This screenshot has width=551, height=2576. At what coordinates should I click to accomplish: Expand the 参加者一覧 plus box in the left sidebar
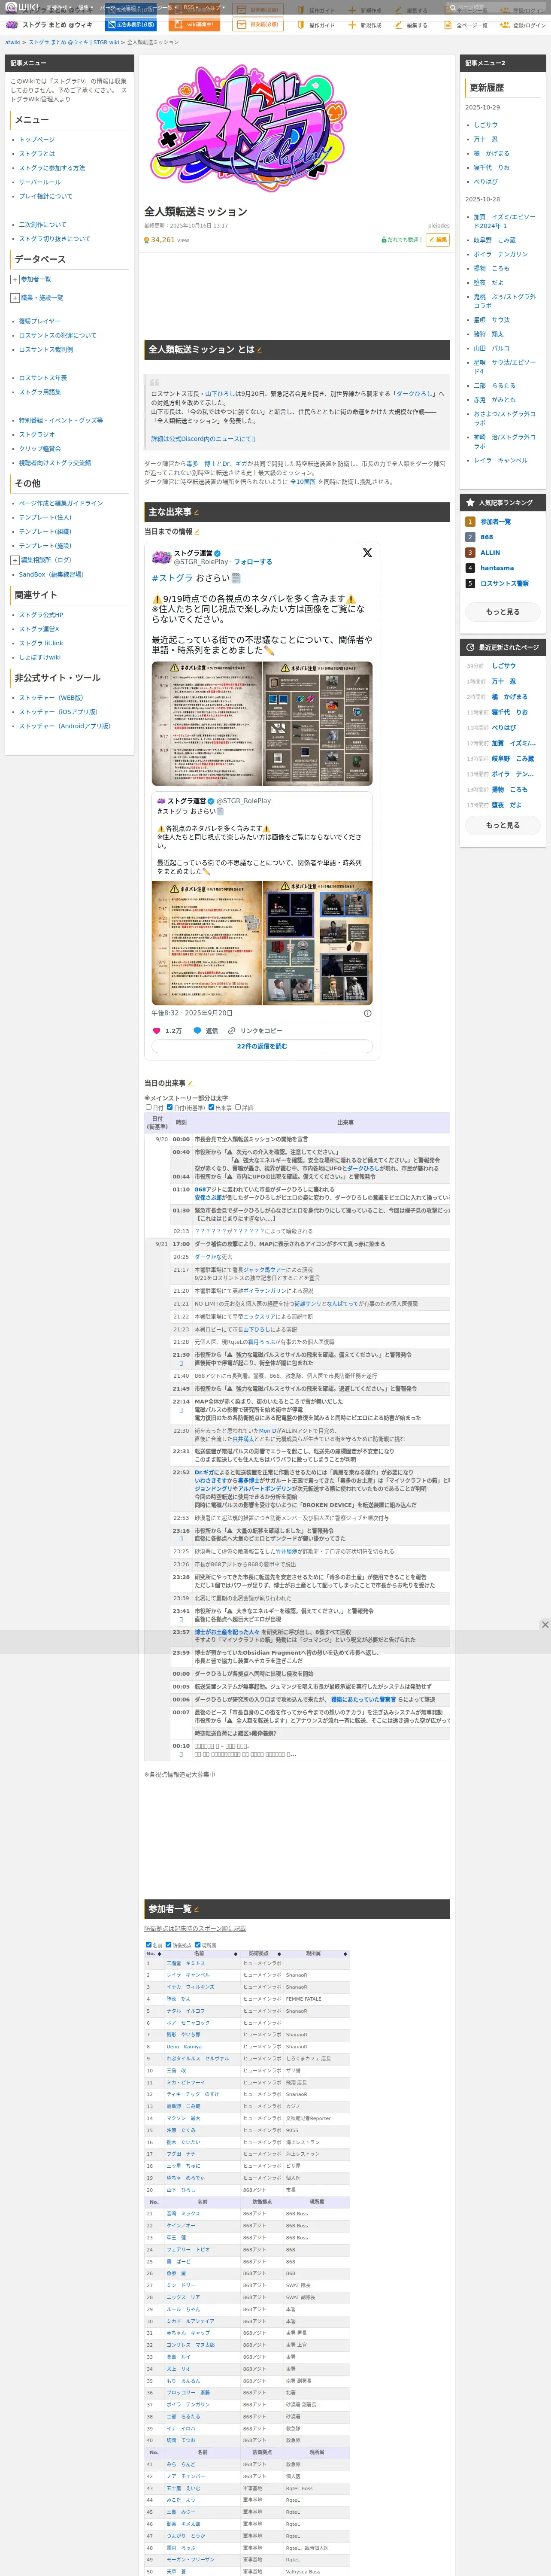coord(15,279)
